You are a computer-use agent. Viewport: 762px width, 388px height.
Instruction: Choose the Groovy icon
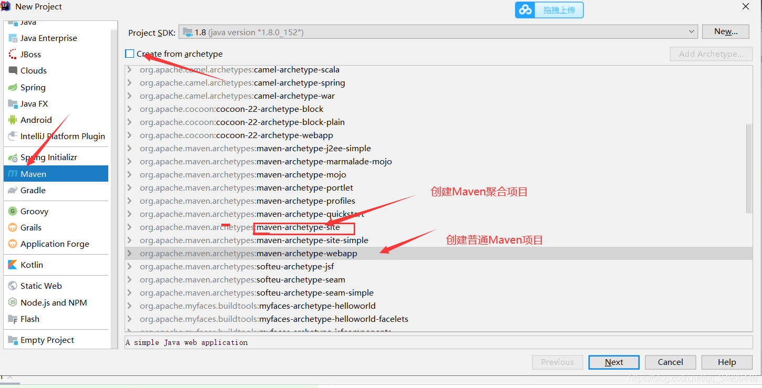(x=13, y=211)
